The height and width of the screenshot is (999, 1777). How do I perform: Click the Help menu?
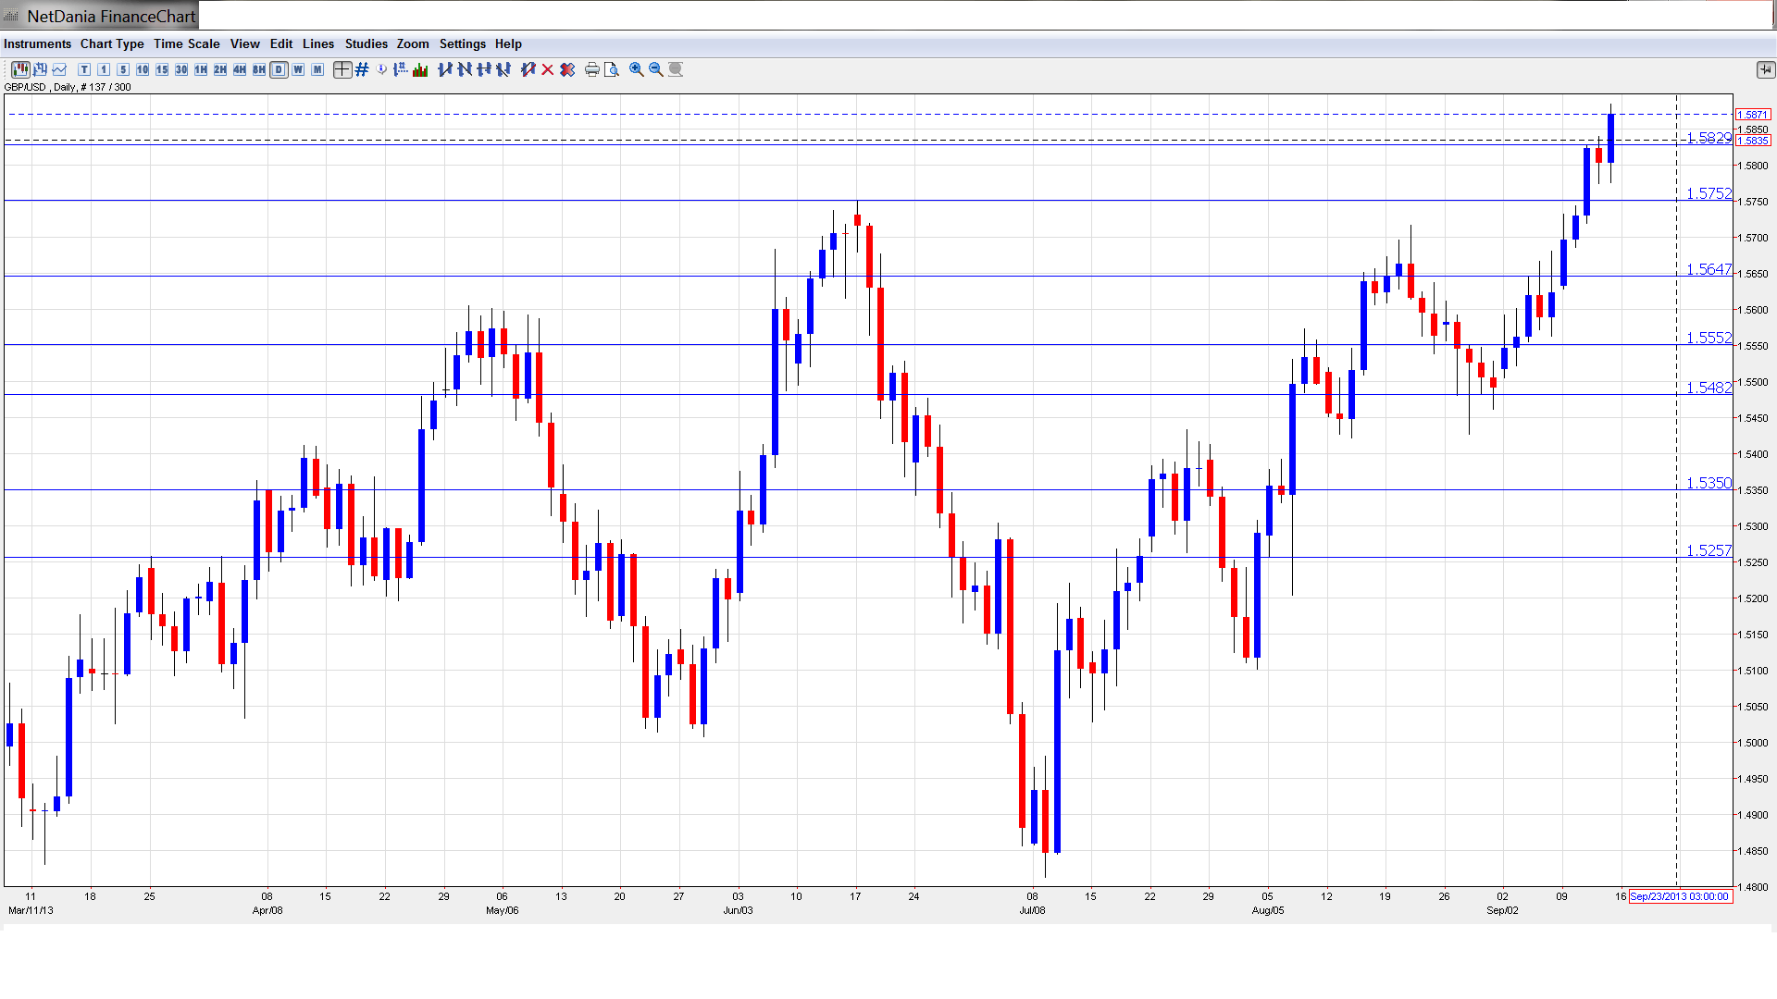(508, 43)
